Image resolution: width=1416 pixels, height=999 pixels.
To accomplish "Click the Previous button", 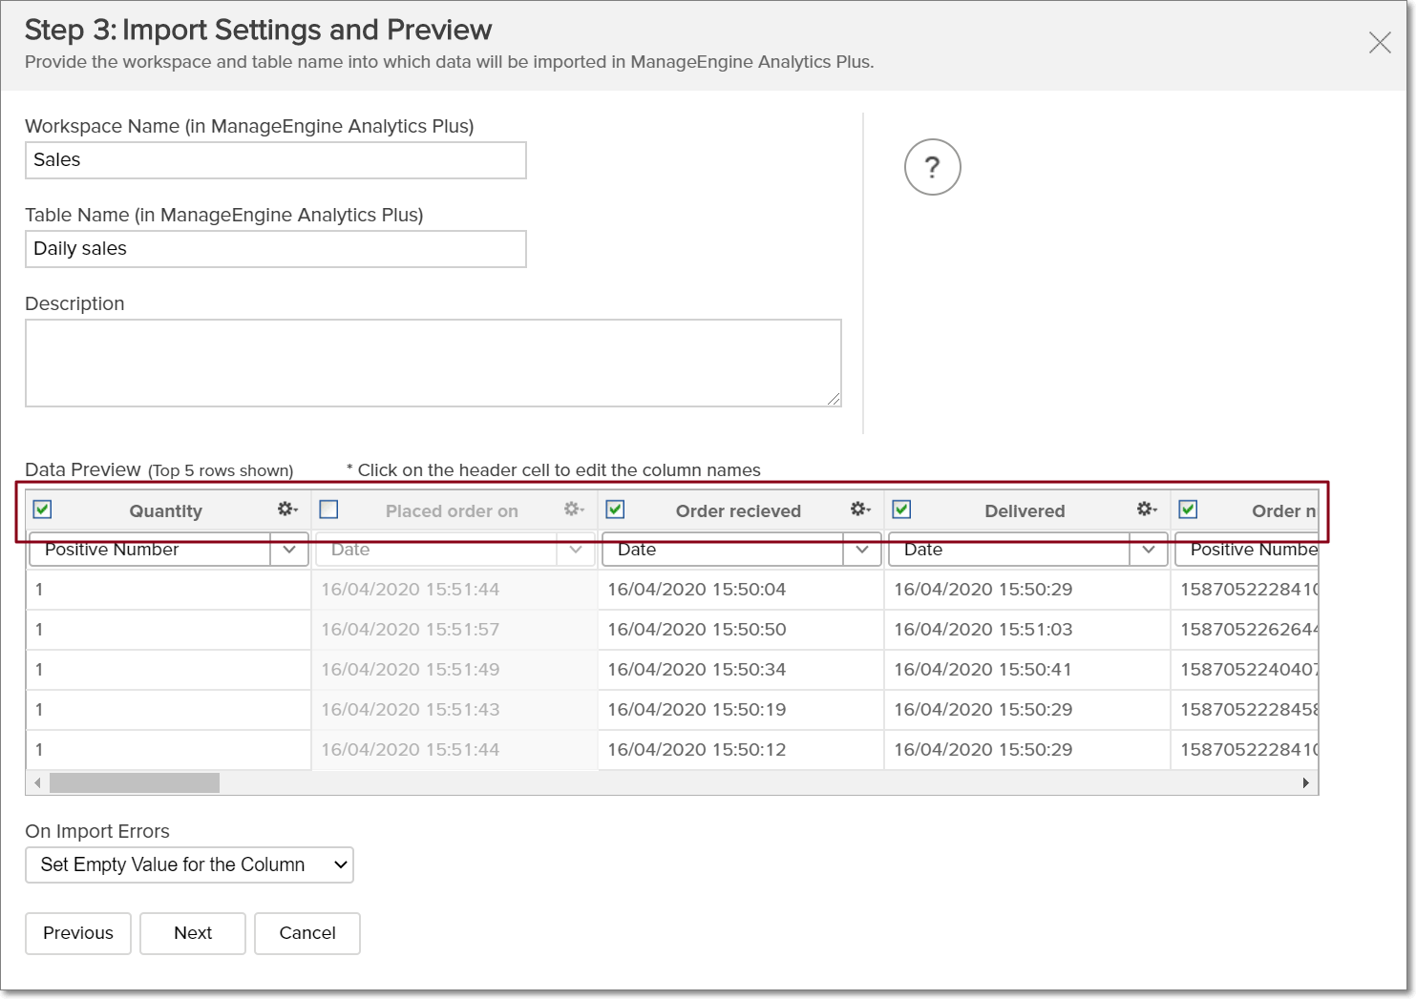I will pos(78,933).
